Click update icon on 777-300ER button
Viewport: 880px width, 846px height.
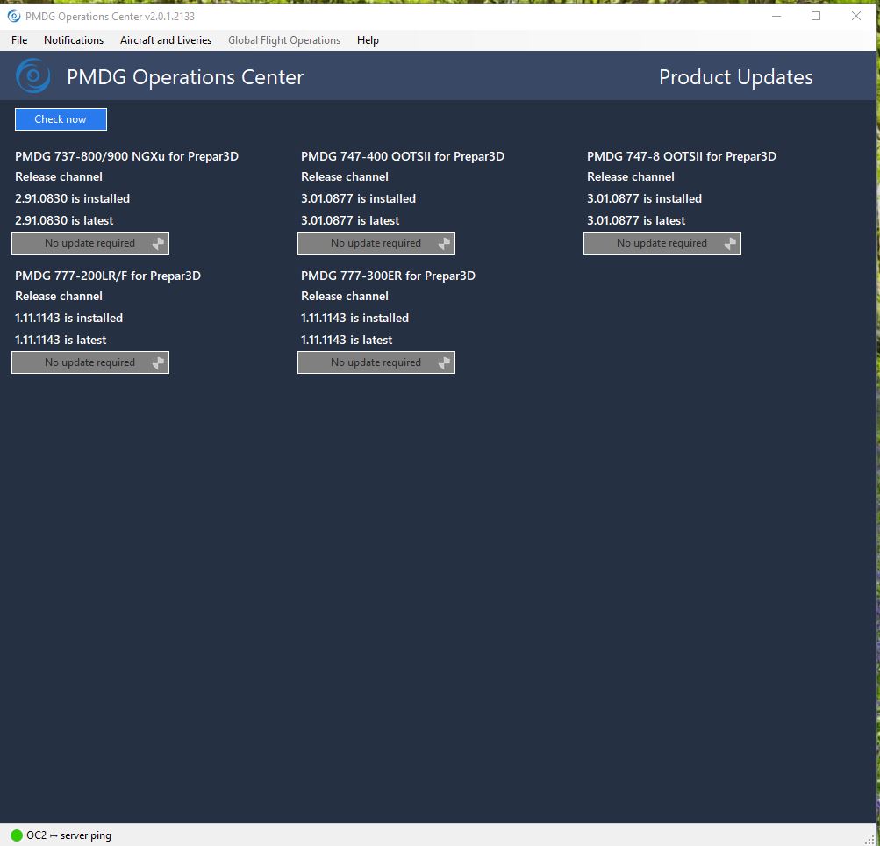443,362
